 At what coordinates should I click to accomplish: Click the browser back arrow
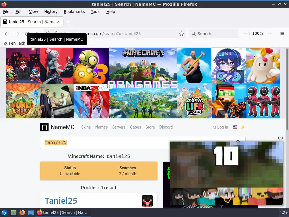coord(7,34)
